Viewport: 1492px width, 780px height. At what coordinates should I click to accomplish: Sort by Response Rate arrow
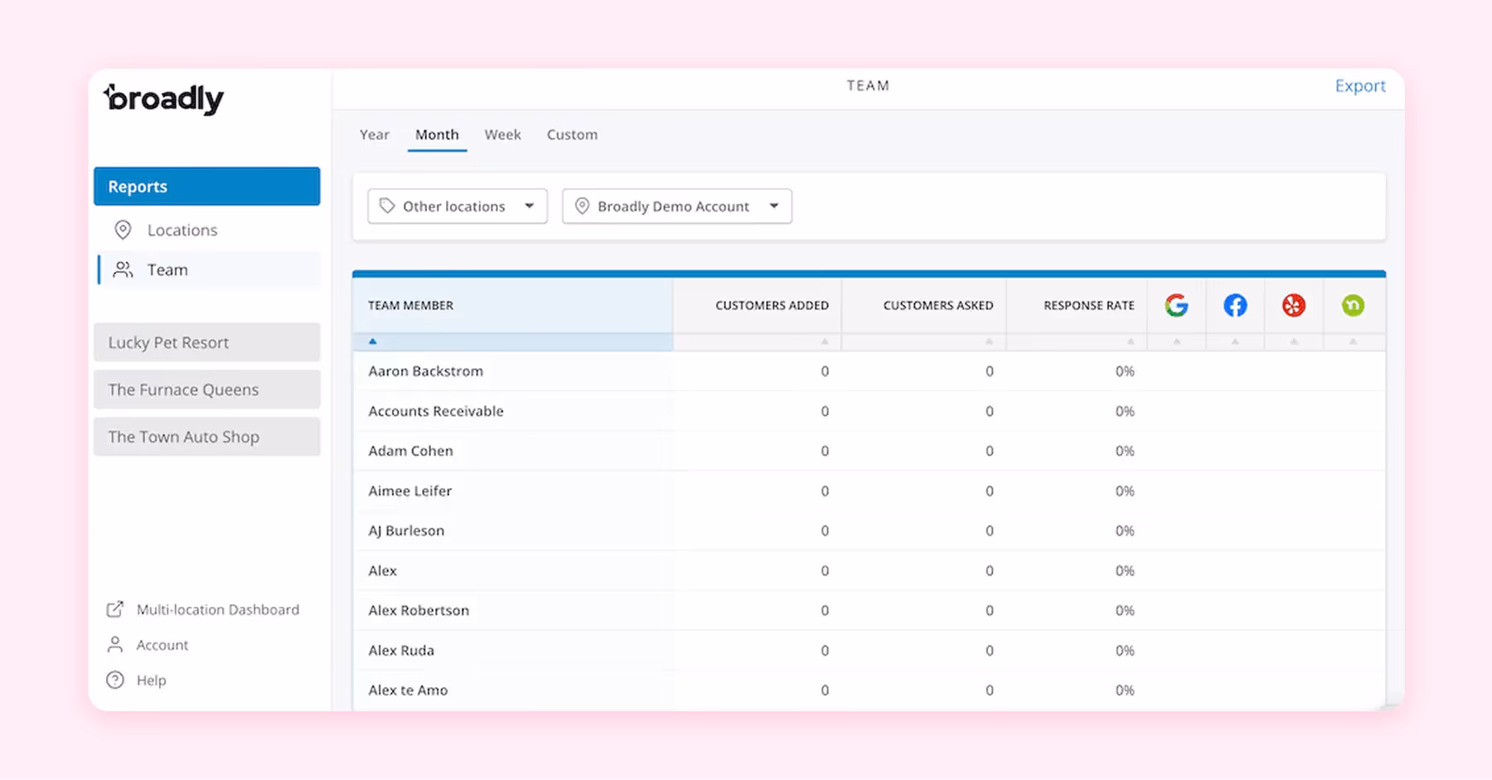tap(1131, 342)
